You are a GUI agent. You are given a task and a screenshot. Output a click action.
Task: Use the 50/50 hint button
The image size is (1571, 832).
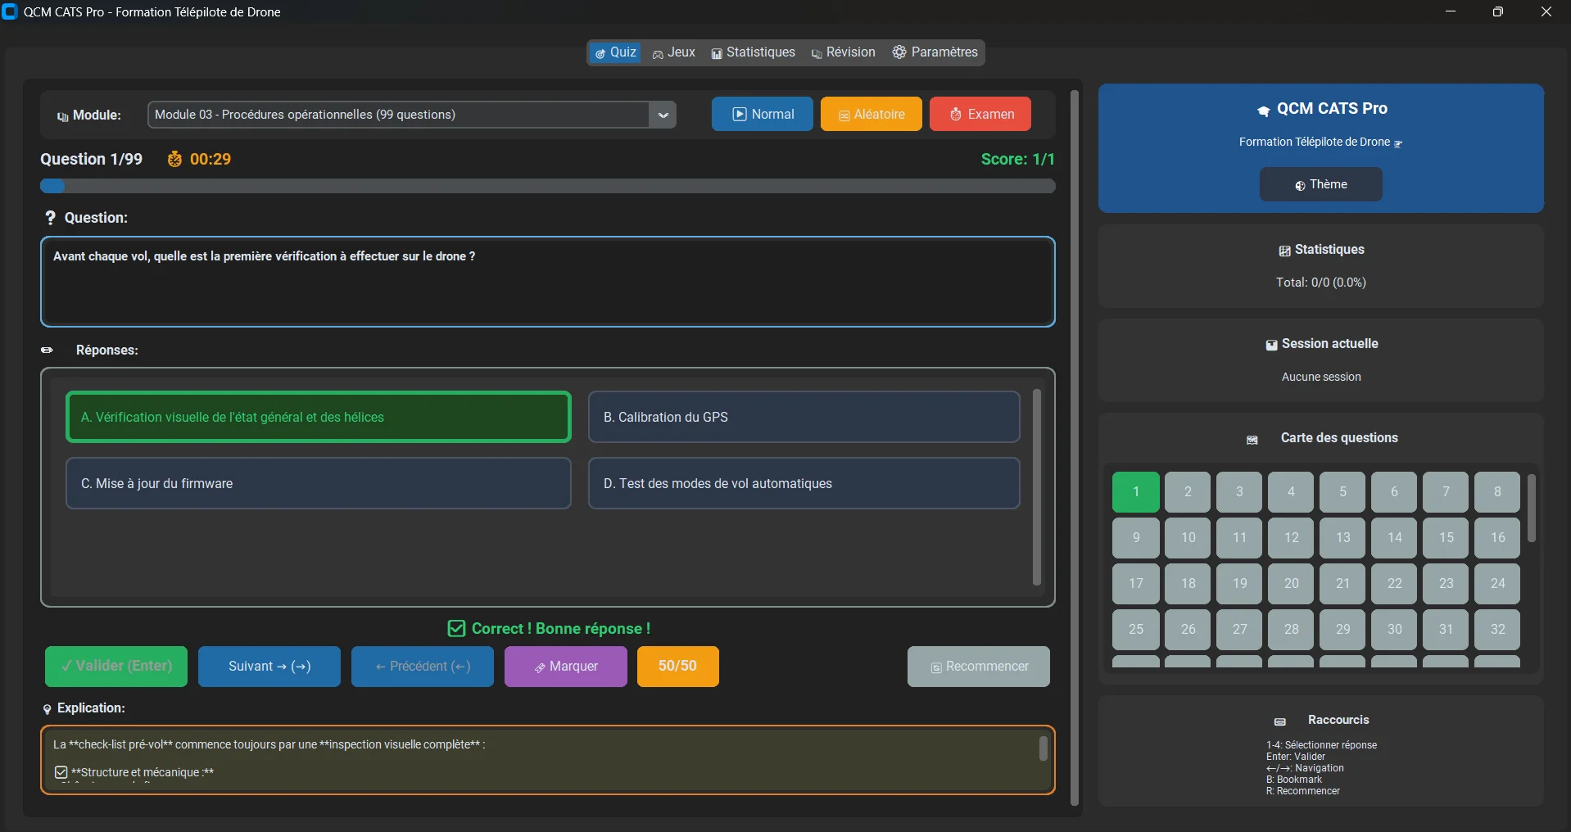[677, 667]
